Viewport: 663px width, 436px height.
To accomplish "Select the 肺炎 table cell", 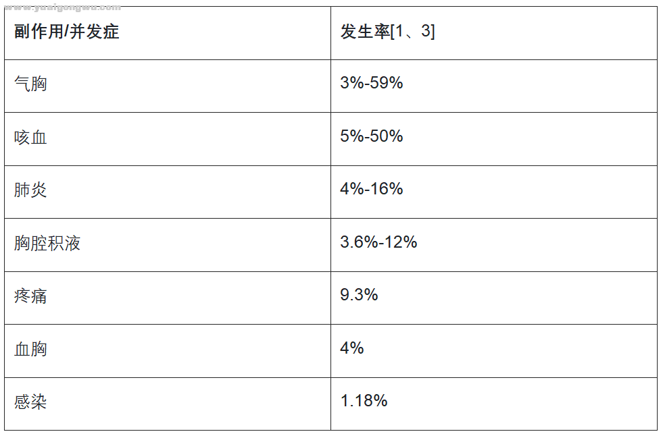I will 168,192.
